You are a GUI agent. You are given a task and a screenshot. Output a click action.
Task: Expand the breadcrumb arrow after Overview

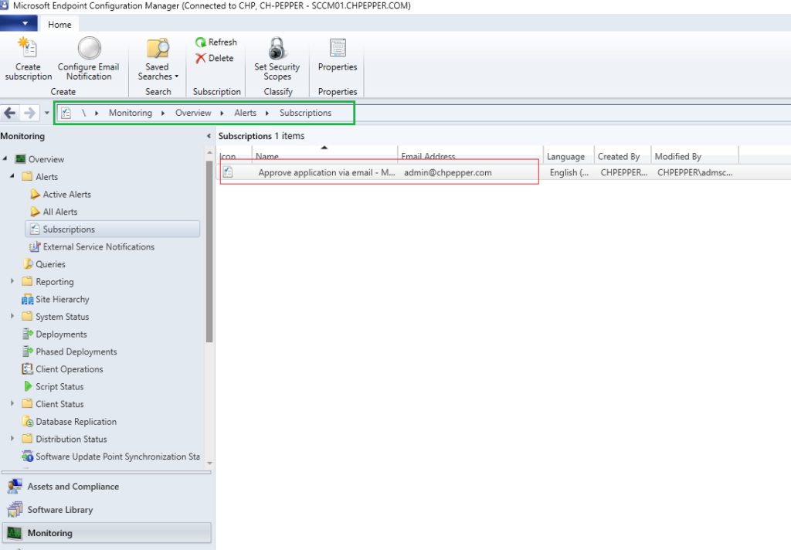pyautogui.click(x=222, y=113)
